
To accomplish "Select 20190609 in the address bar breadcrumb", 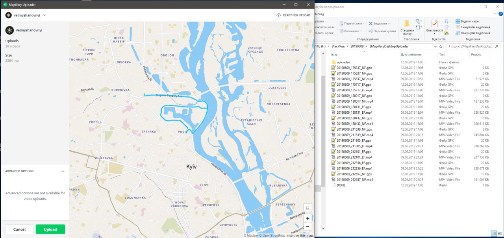I will (x=358, y=46).
